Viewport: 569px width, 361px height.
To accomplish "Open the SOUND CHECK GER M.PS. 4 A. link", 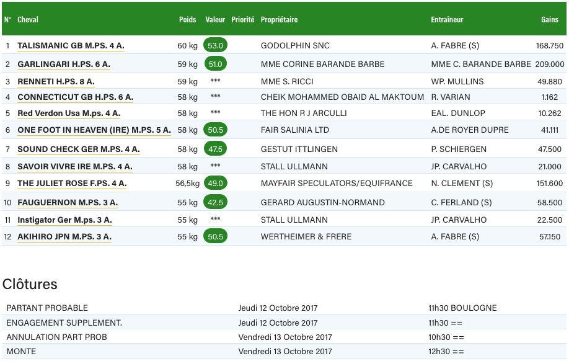I will pos(79,149).
